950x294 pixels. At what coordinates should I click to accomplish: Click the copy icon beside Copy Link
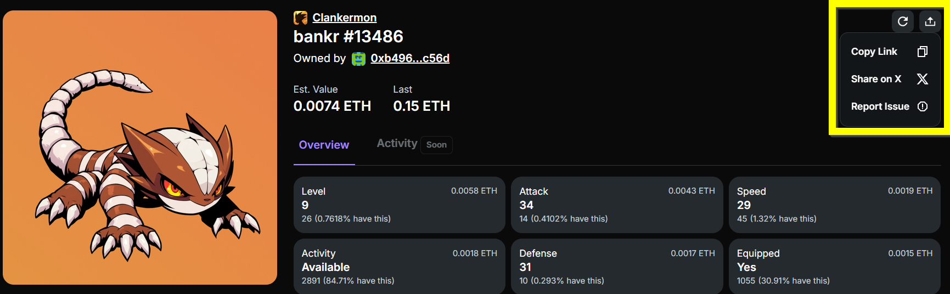pos(923,52)
